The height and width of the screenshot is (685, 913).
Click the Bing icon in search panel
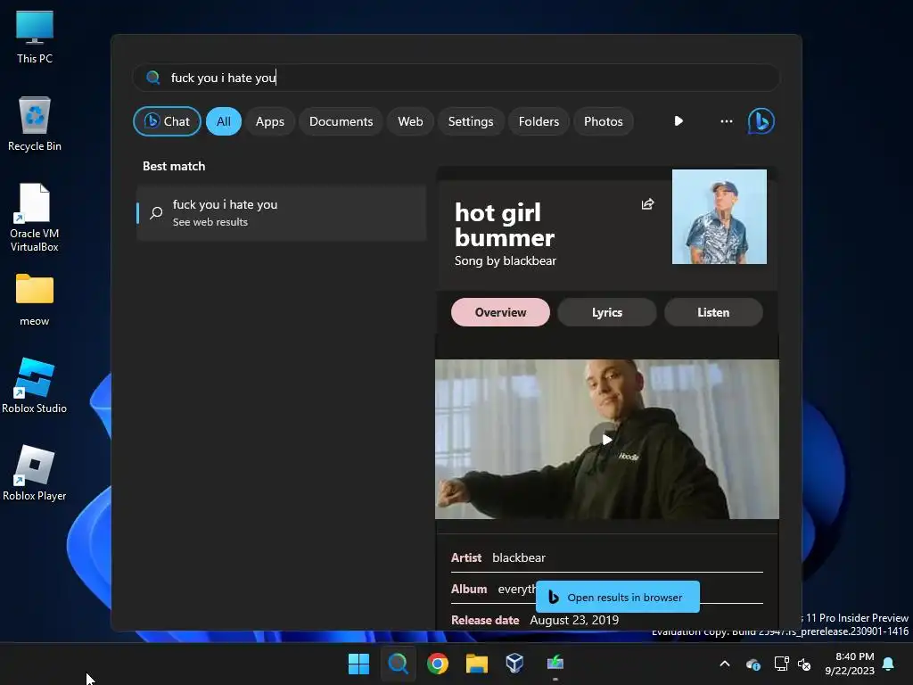(x=761, y=121)
